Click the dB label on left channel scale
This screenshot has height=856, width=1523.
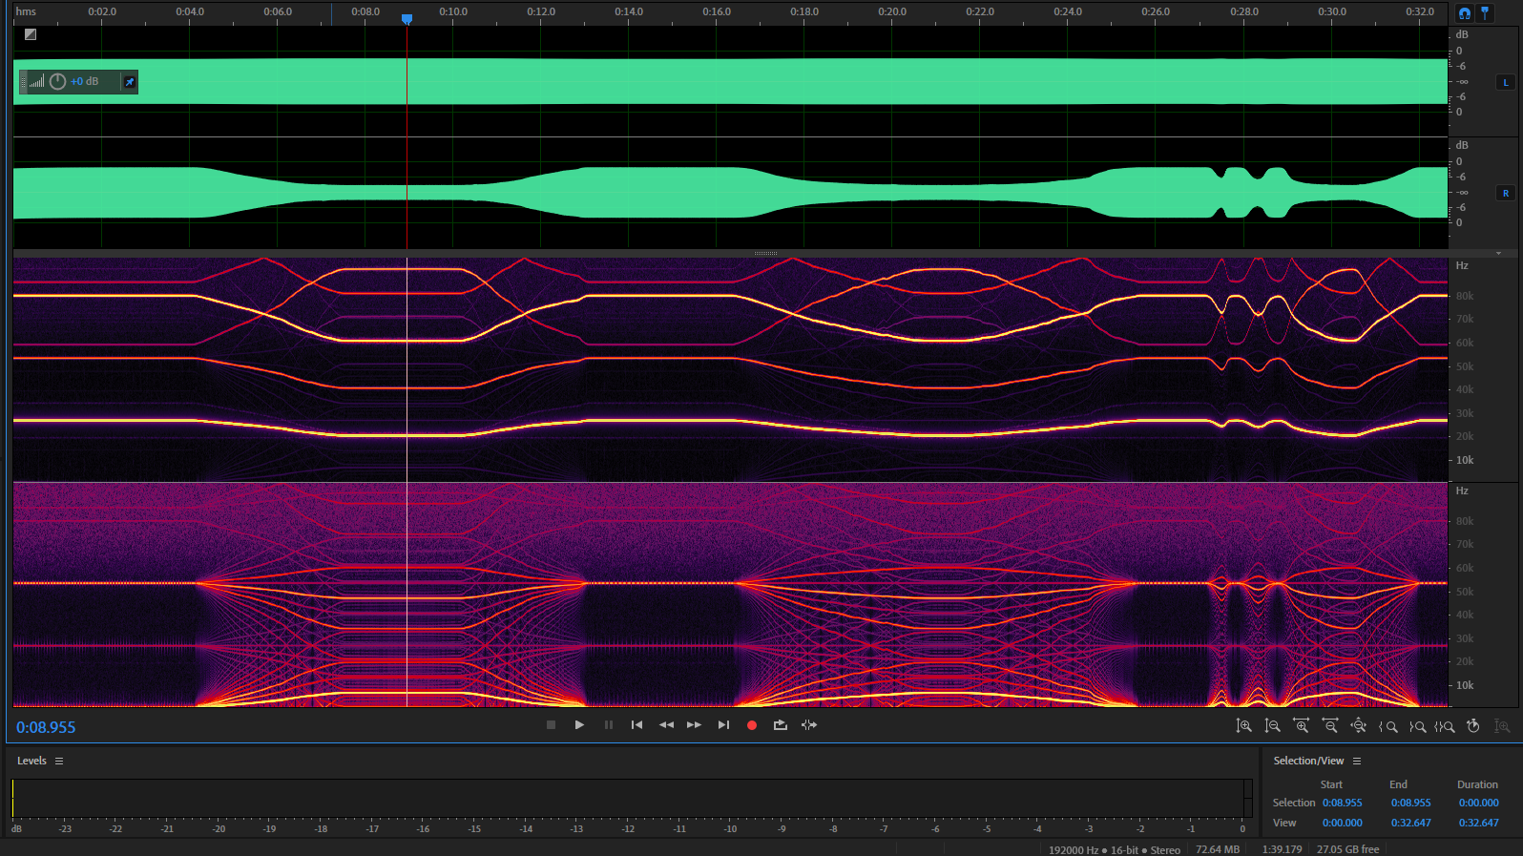1462,34
